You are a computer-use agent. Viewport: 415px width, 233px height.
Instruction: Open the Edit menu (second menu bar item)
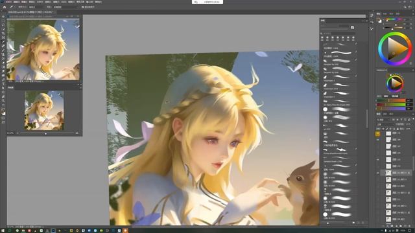17,2
